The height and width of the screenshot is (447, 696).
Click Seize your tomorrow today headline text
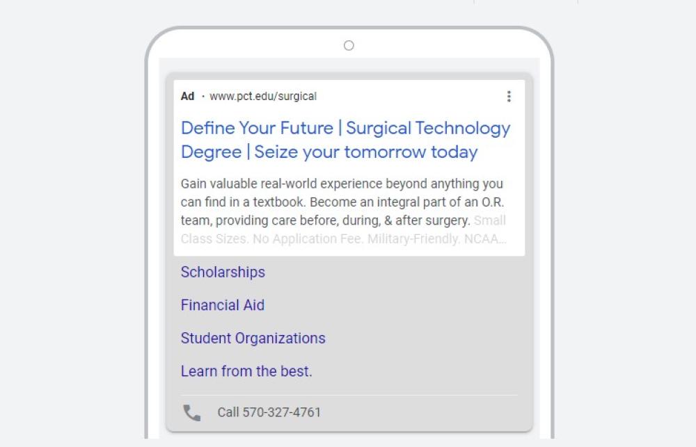(x=366, y=152)
